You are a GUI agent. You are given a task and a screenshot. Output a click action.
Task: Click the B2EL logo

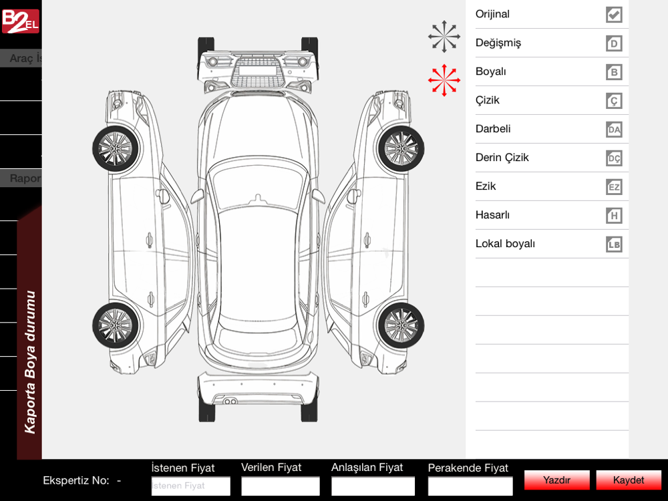(21, 21)
